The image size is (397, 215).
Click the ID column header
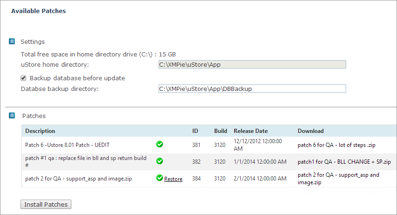(195, 131)
